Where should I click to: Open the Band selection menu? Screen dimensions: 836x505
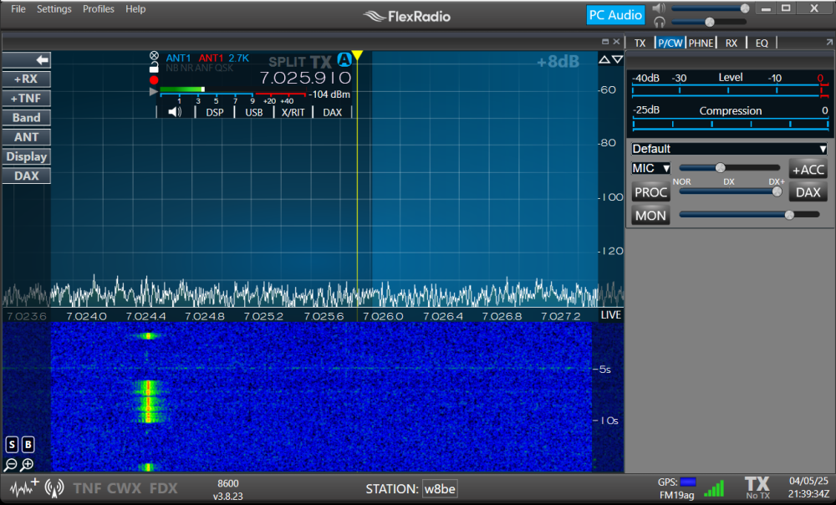(27, 118)
